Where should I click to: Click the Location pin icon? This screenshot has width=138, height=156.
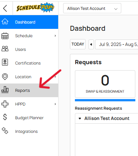click(5, 77)
